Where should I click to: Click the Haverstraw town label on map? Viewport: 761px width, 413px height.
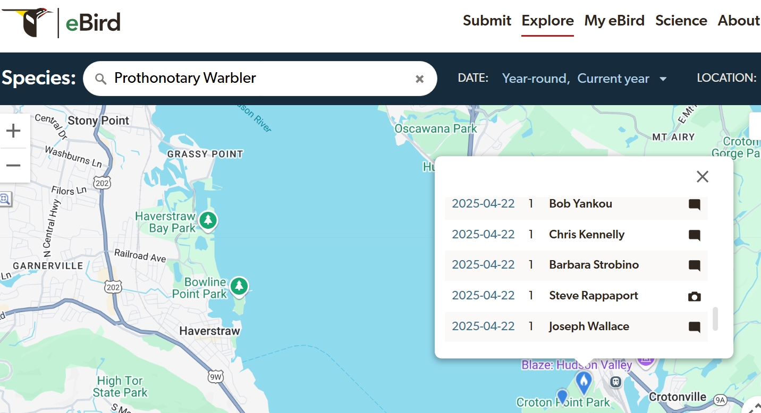pos(210,331)
